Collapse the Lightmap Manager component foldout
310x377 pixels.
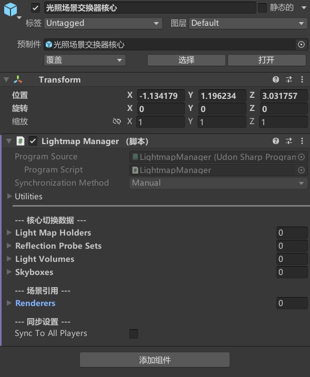point(9,141)
